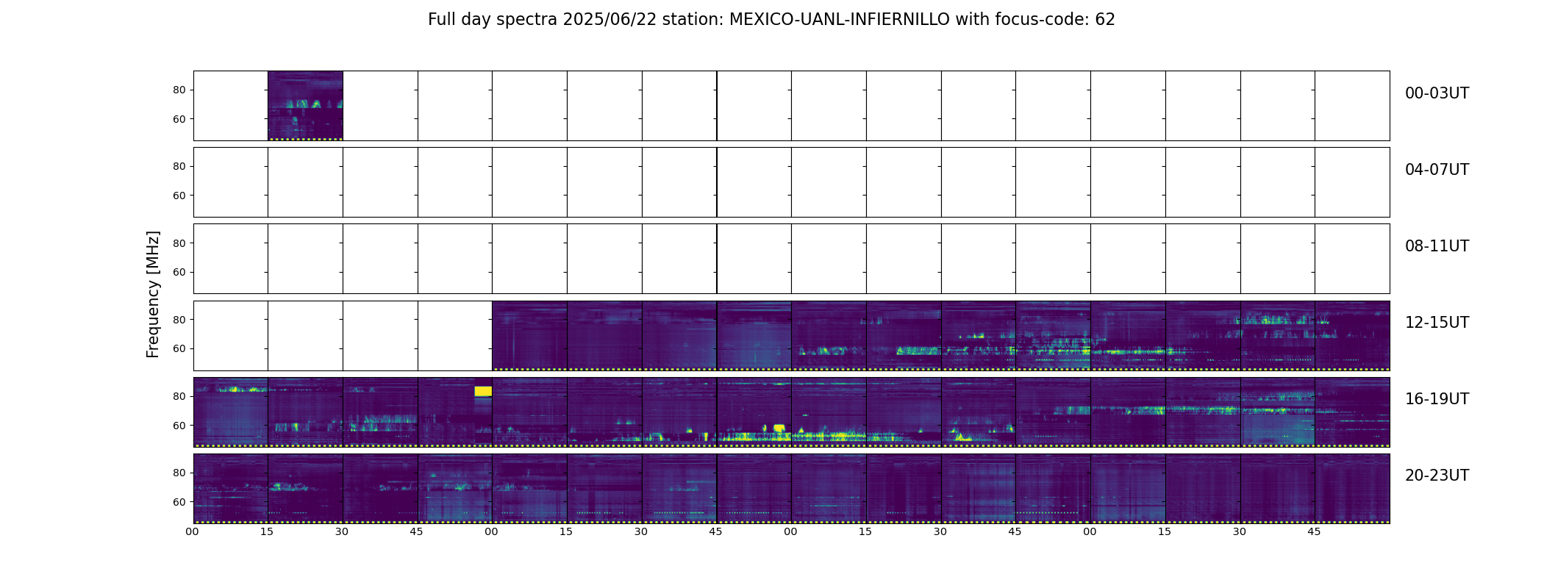Select the 04-07UT row label
The width and height of the screenshot is (1544, 588).
(1437, 170)
